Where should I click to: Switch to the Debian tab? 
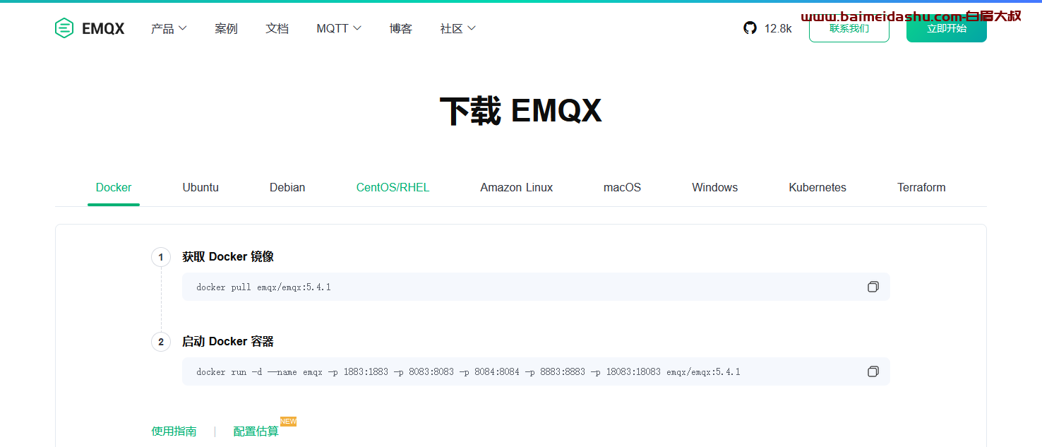pos(287,187)
